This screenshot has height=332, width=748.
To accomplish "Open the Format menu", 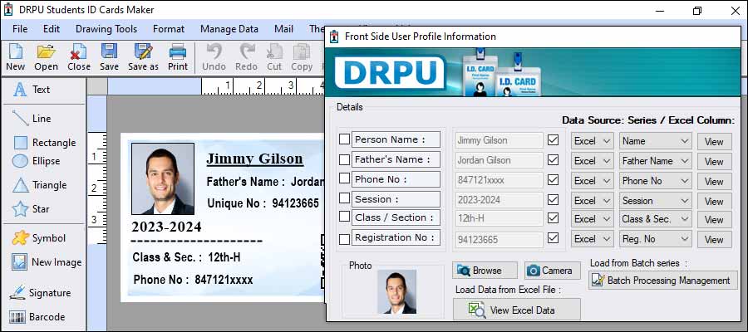I will 169,29.
